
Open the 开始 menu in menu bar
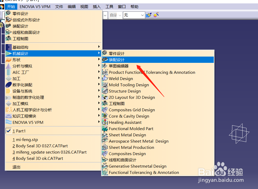pyautogui.click(x=11, y=7)
